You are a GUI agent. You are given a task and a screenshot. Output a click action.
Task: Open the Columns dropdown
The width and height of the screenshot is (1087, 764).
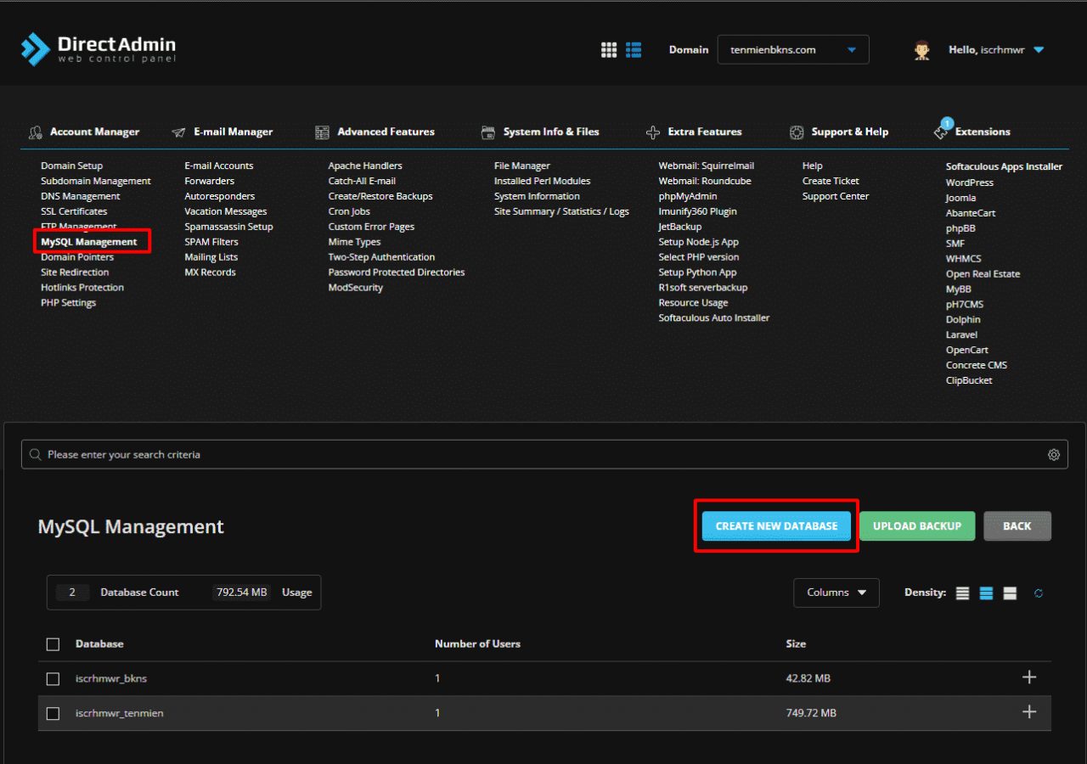(836, 593)
